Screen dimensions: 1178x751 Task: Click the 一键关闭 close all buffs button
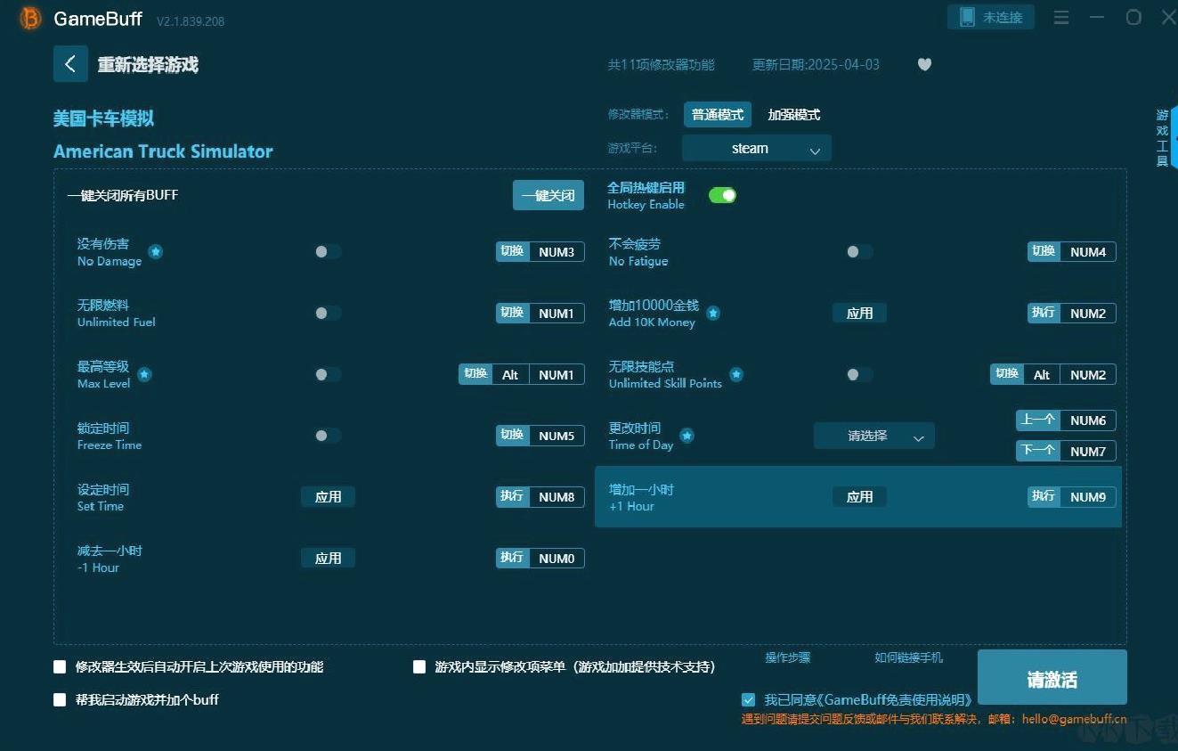coord(548,195)
